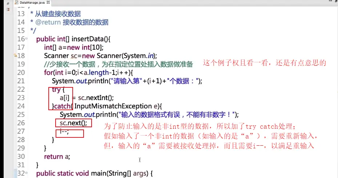Click the warning marker beside line 18
This screenshot has width=338, height=178.
16,55
